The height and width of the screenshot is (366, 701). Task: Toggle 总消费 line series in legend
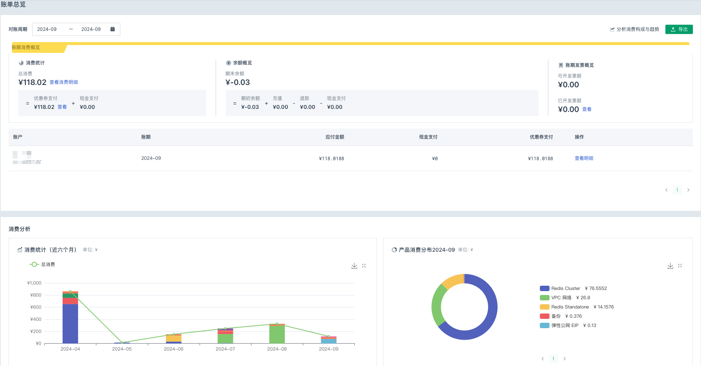[x=43, y=264]
